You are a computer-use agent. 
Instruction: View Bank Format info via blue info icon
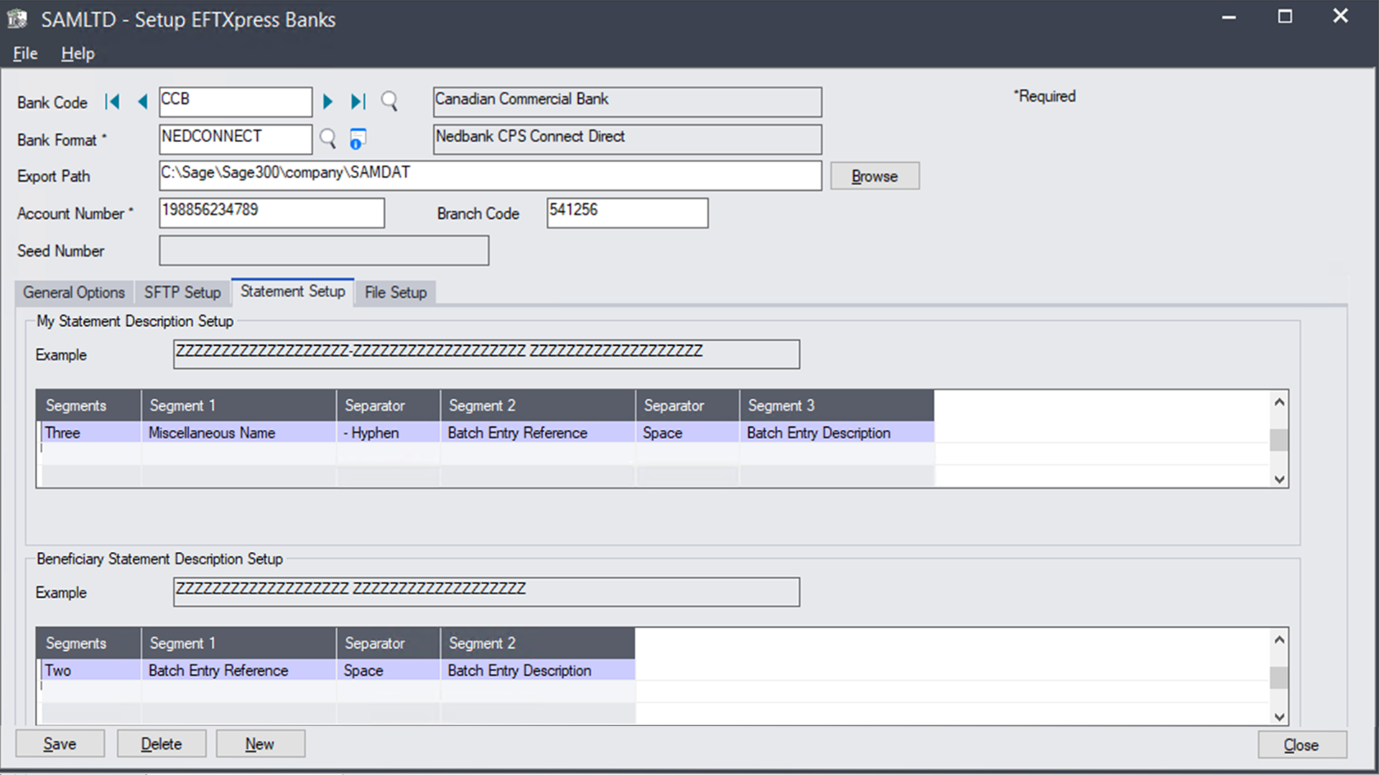357,138
